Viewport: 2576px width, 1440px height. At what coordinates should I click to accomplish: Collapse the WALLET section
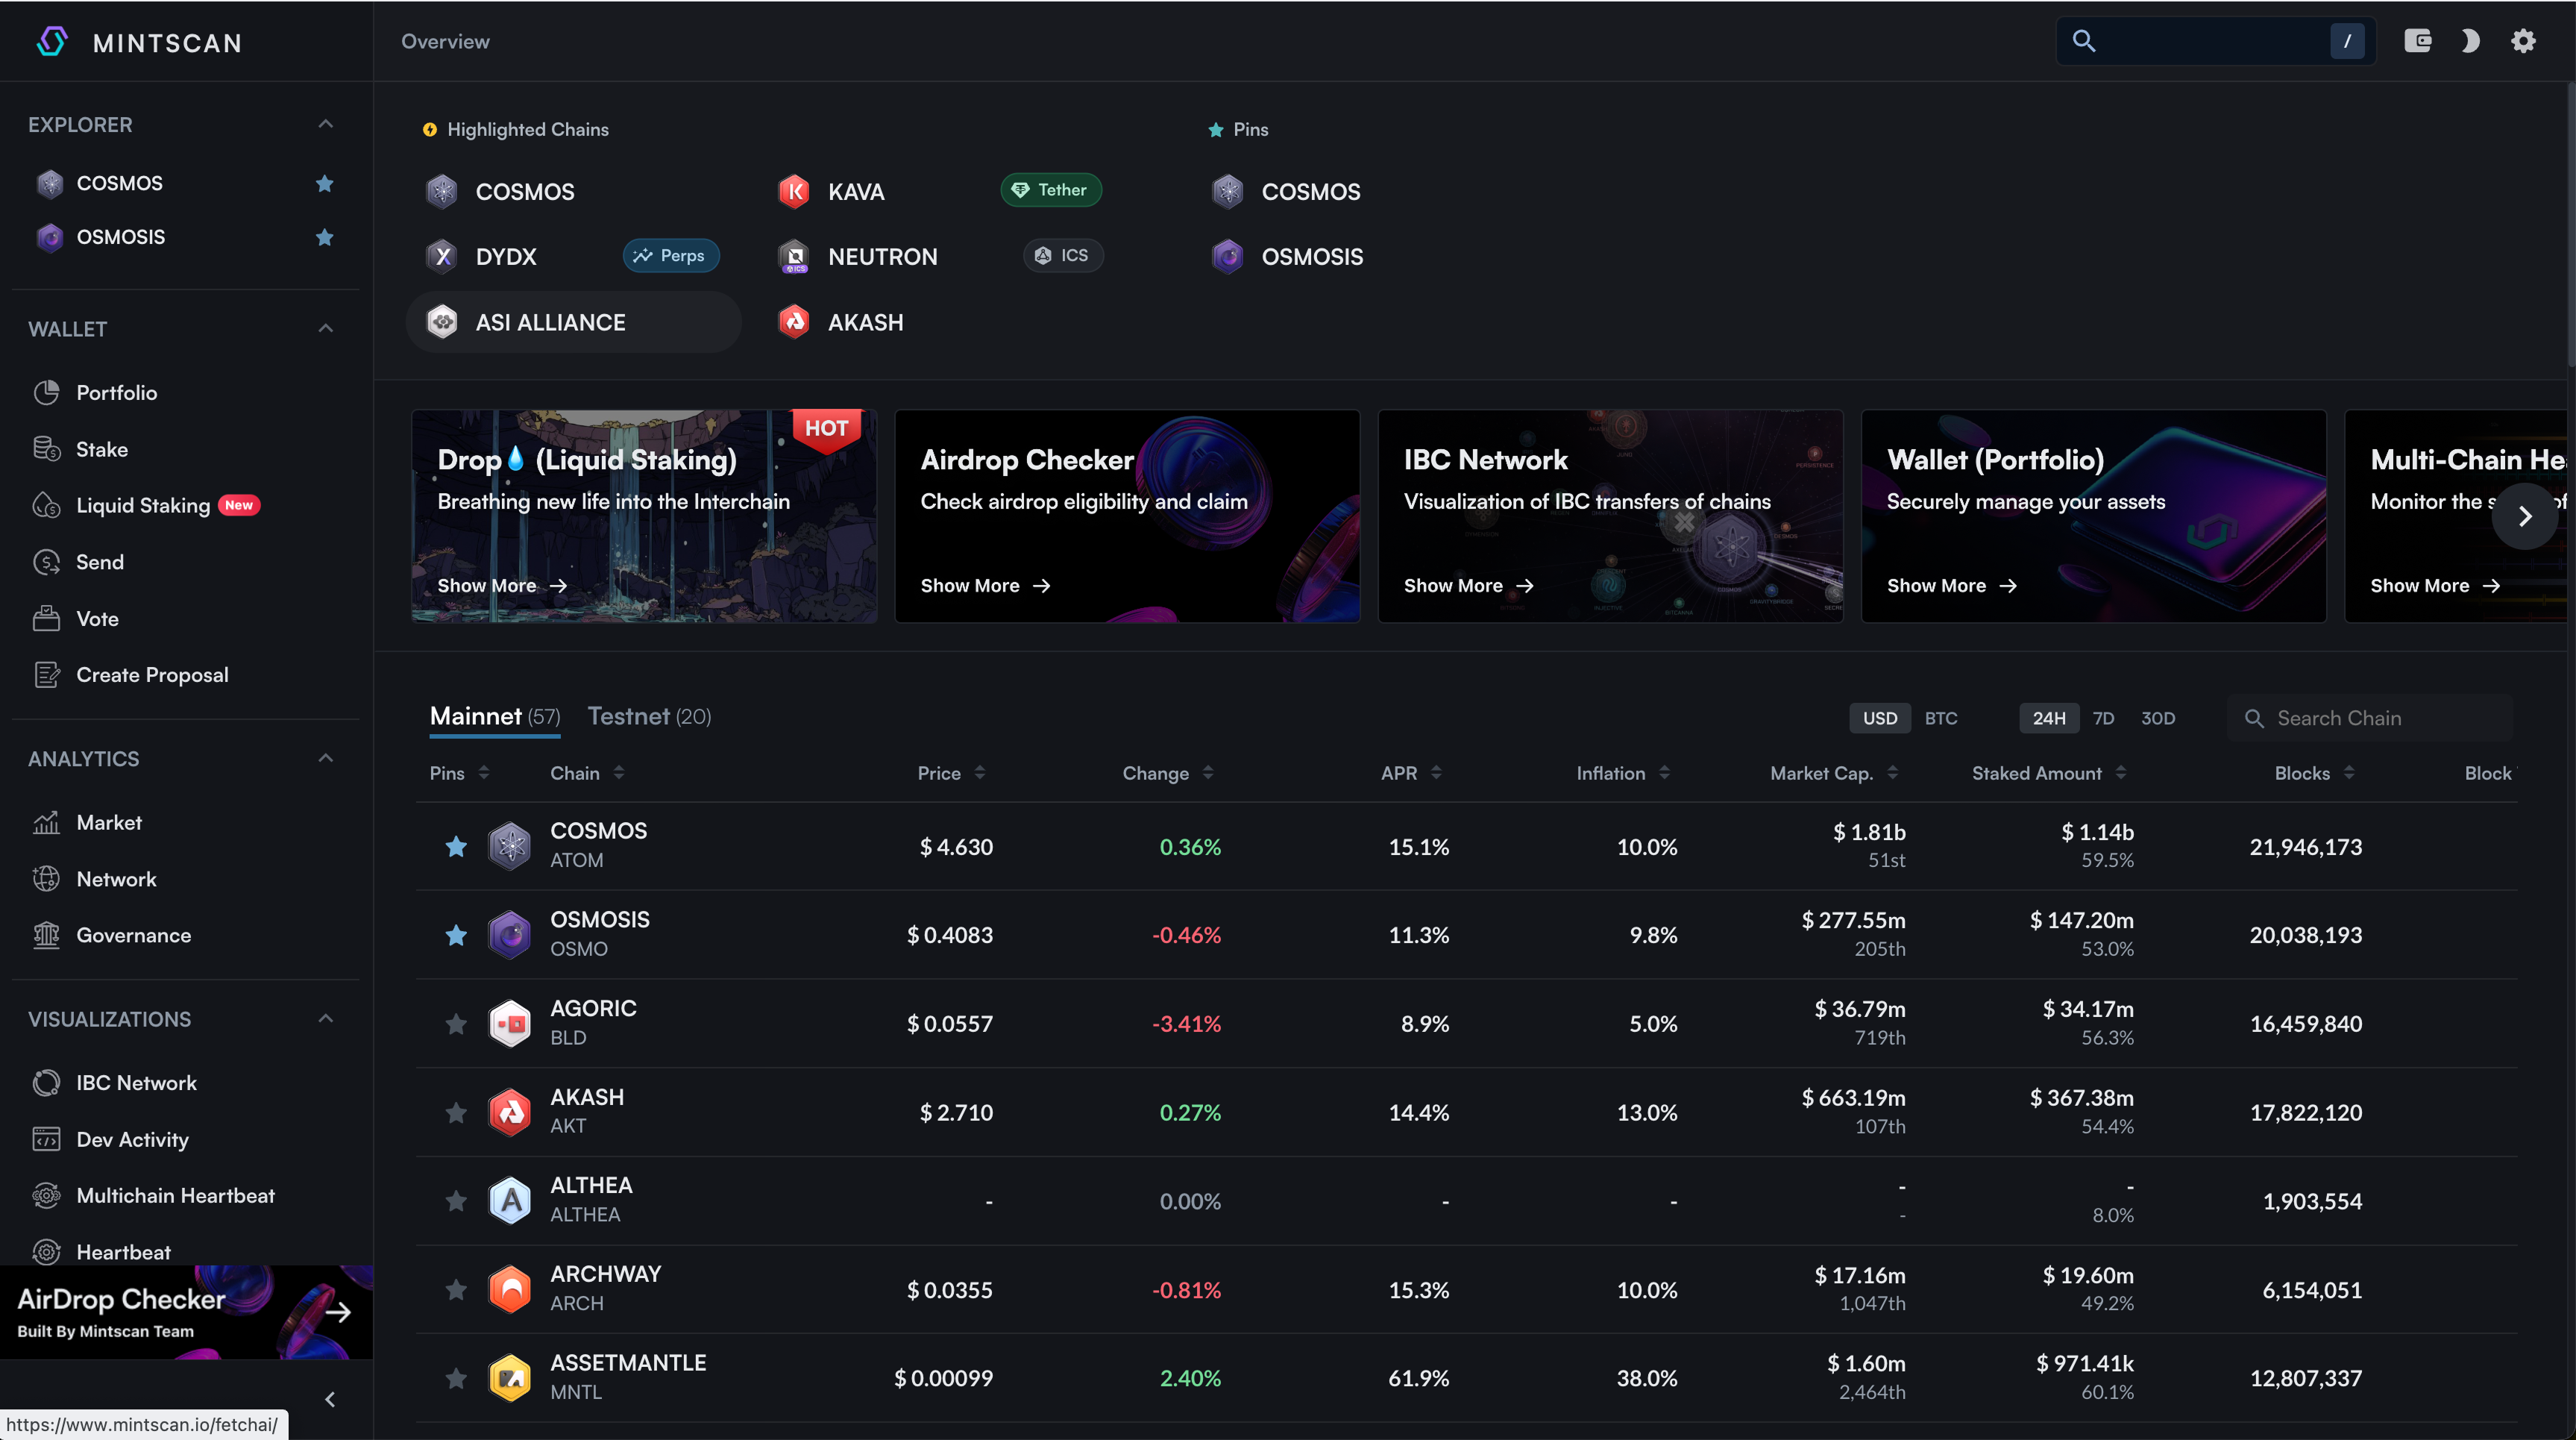[x=325, y=328]
